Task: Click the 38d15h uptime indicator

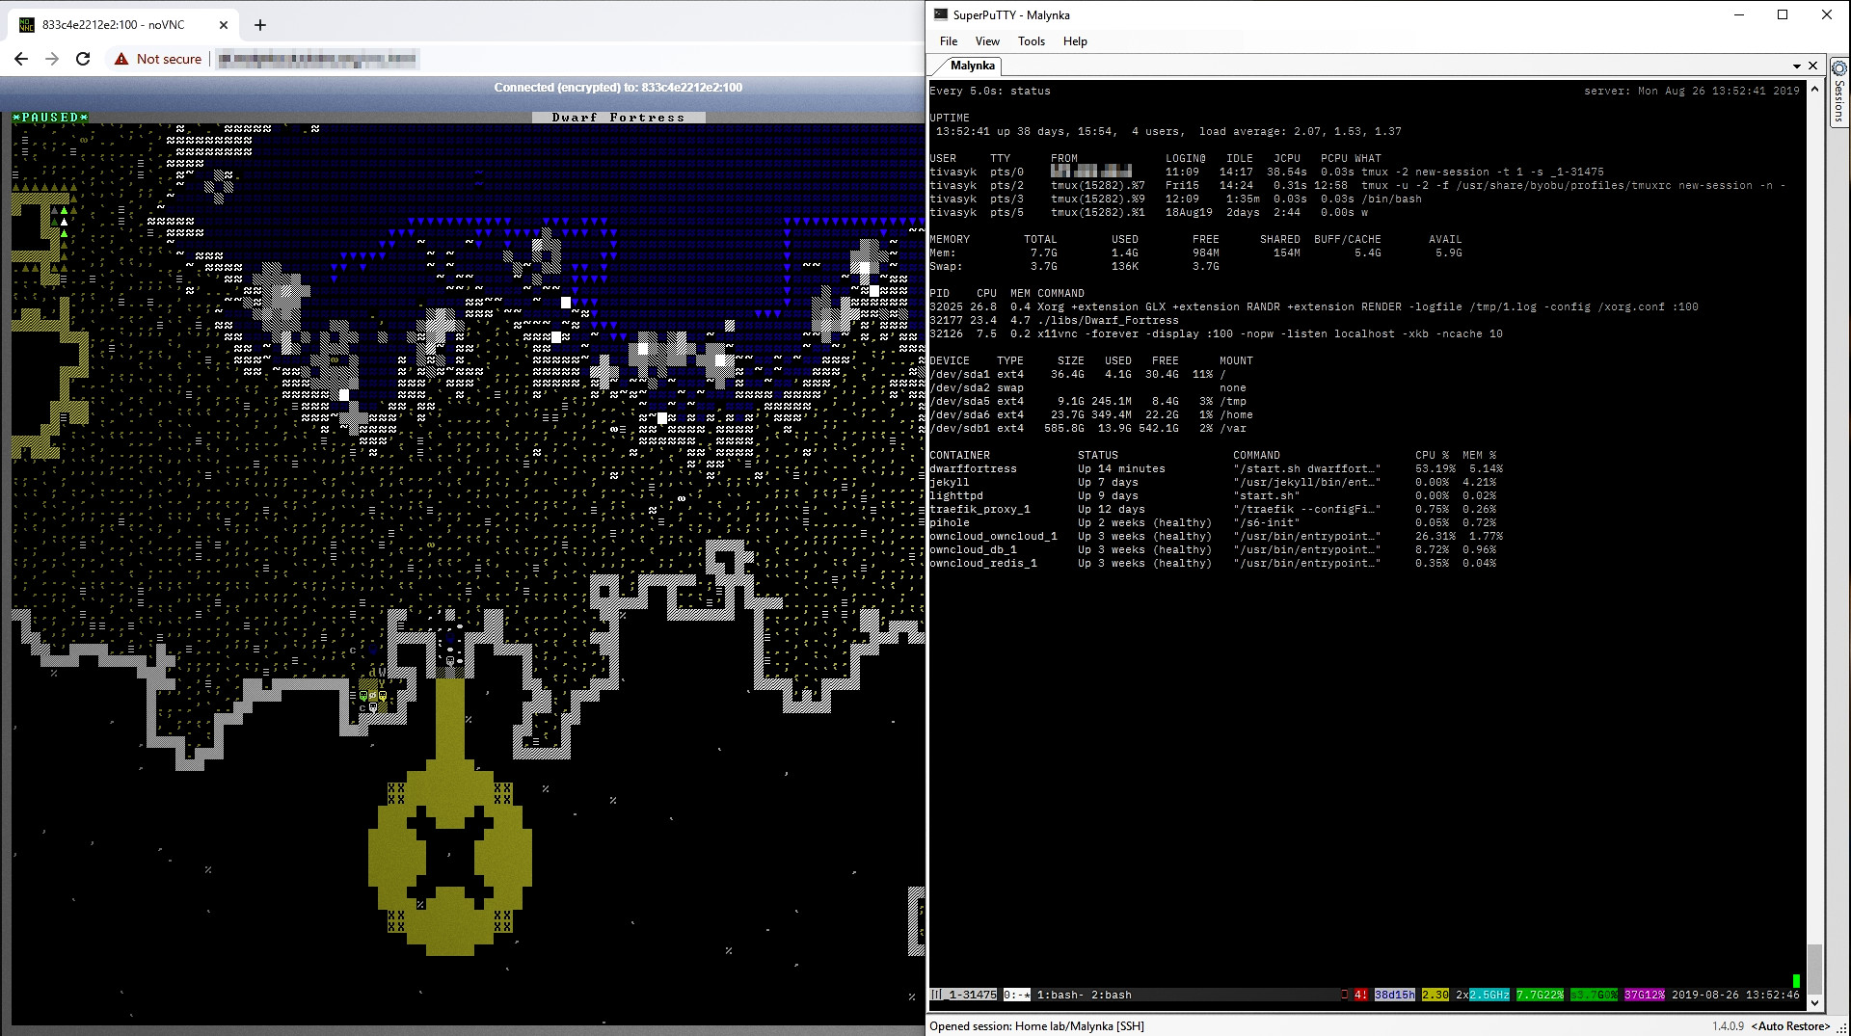Action: [x=1394, y=995]
